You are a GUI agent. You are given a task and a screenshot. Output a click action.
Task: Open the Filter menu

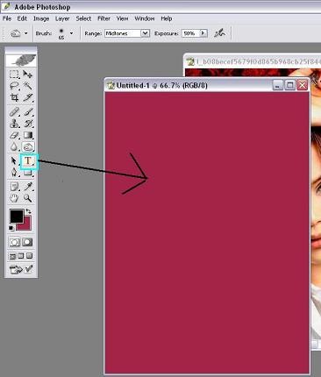point(103,18)
